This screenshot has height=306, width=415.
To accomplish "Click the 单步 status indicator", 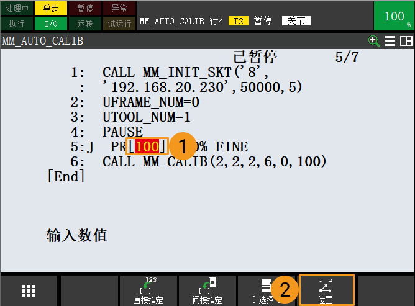I will [51, 8].
